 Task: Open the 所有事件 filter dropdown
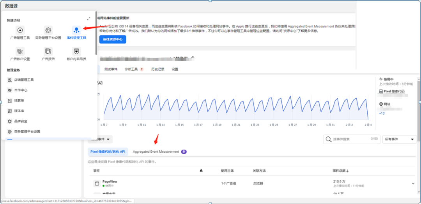coord(399,139)
